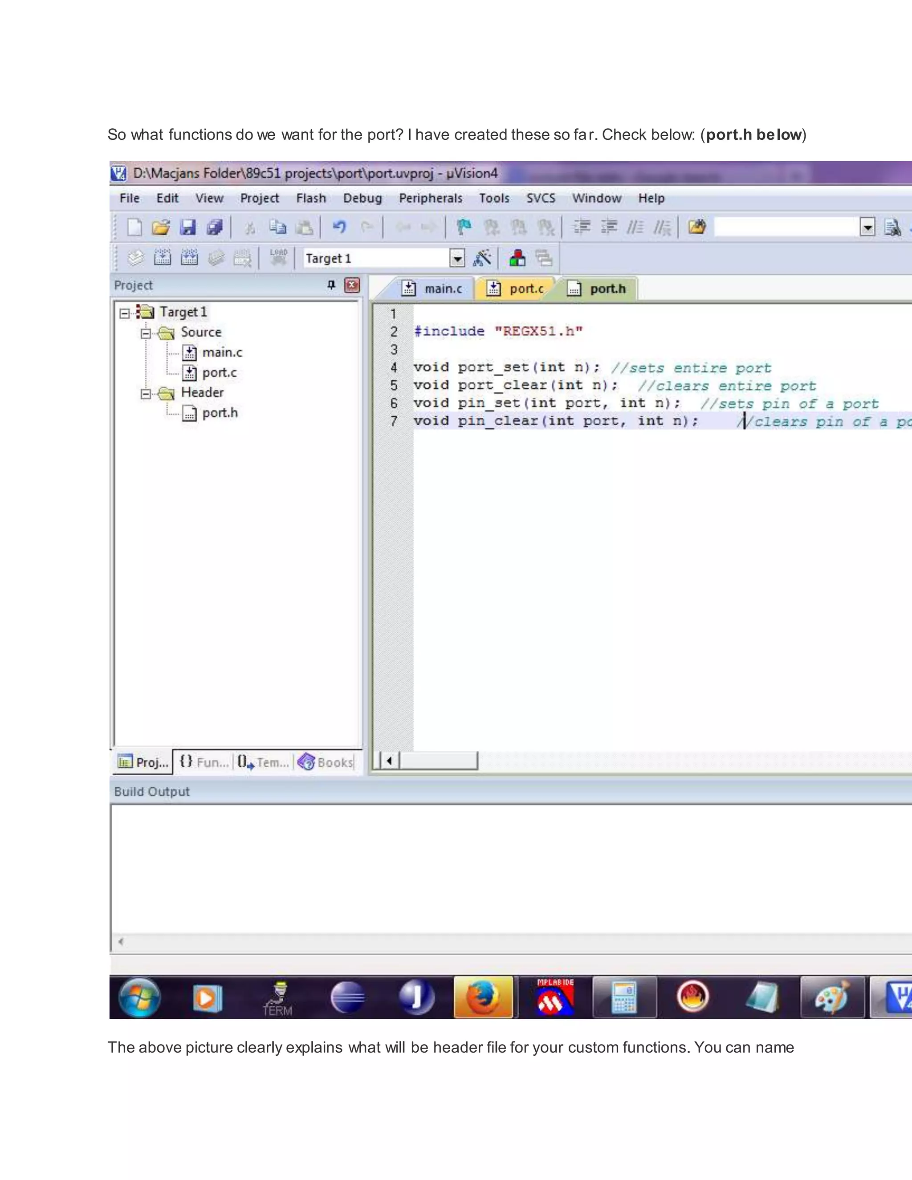Collapse the Target 1 tree node
Image resolution: width=912 pixels, height=1180 pixels.
pyautogui.click(x=125, y=313)
